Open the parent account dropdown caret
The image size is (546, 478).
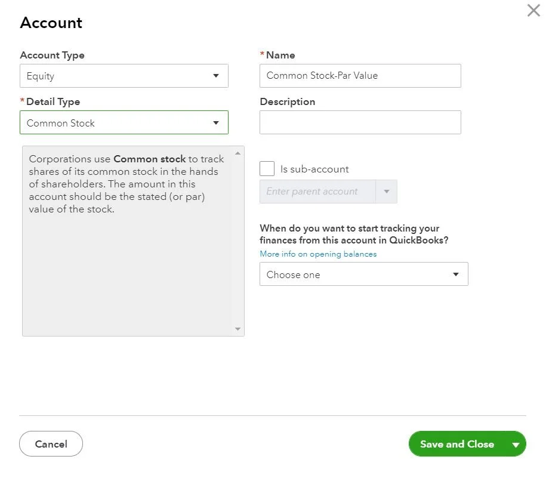pos(387,192)
